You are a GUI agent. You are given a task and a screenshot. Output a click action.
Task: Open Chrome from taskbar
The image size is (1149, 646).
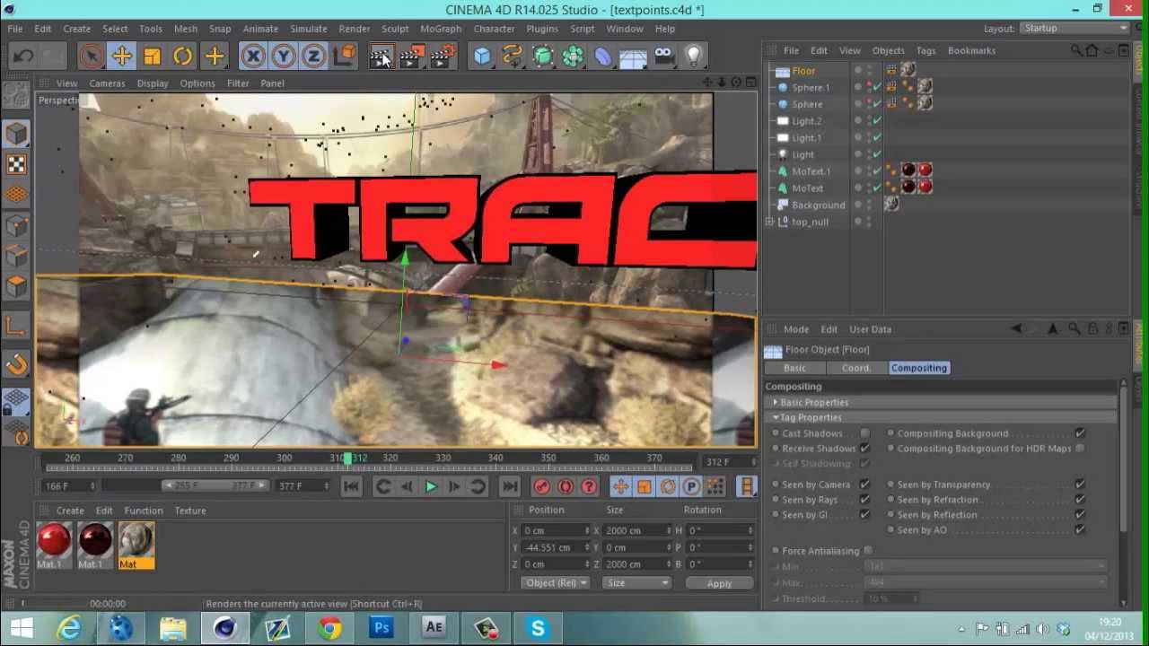[x=329, y=628]
